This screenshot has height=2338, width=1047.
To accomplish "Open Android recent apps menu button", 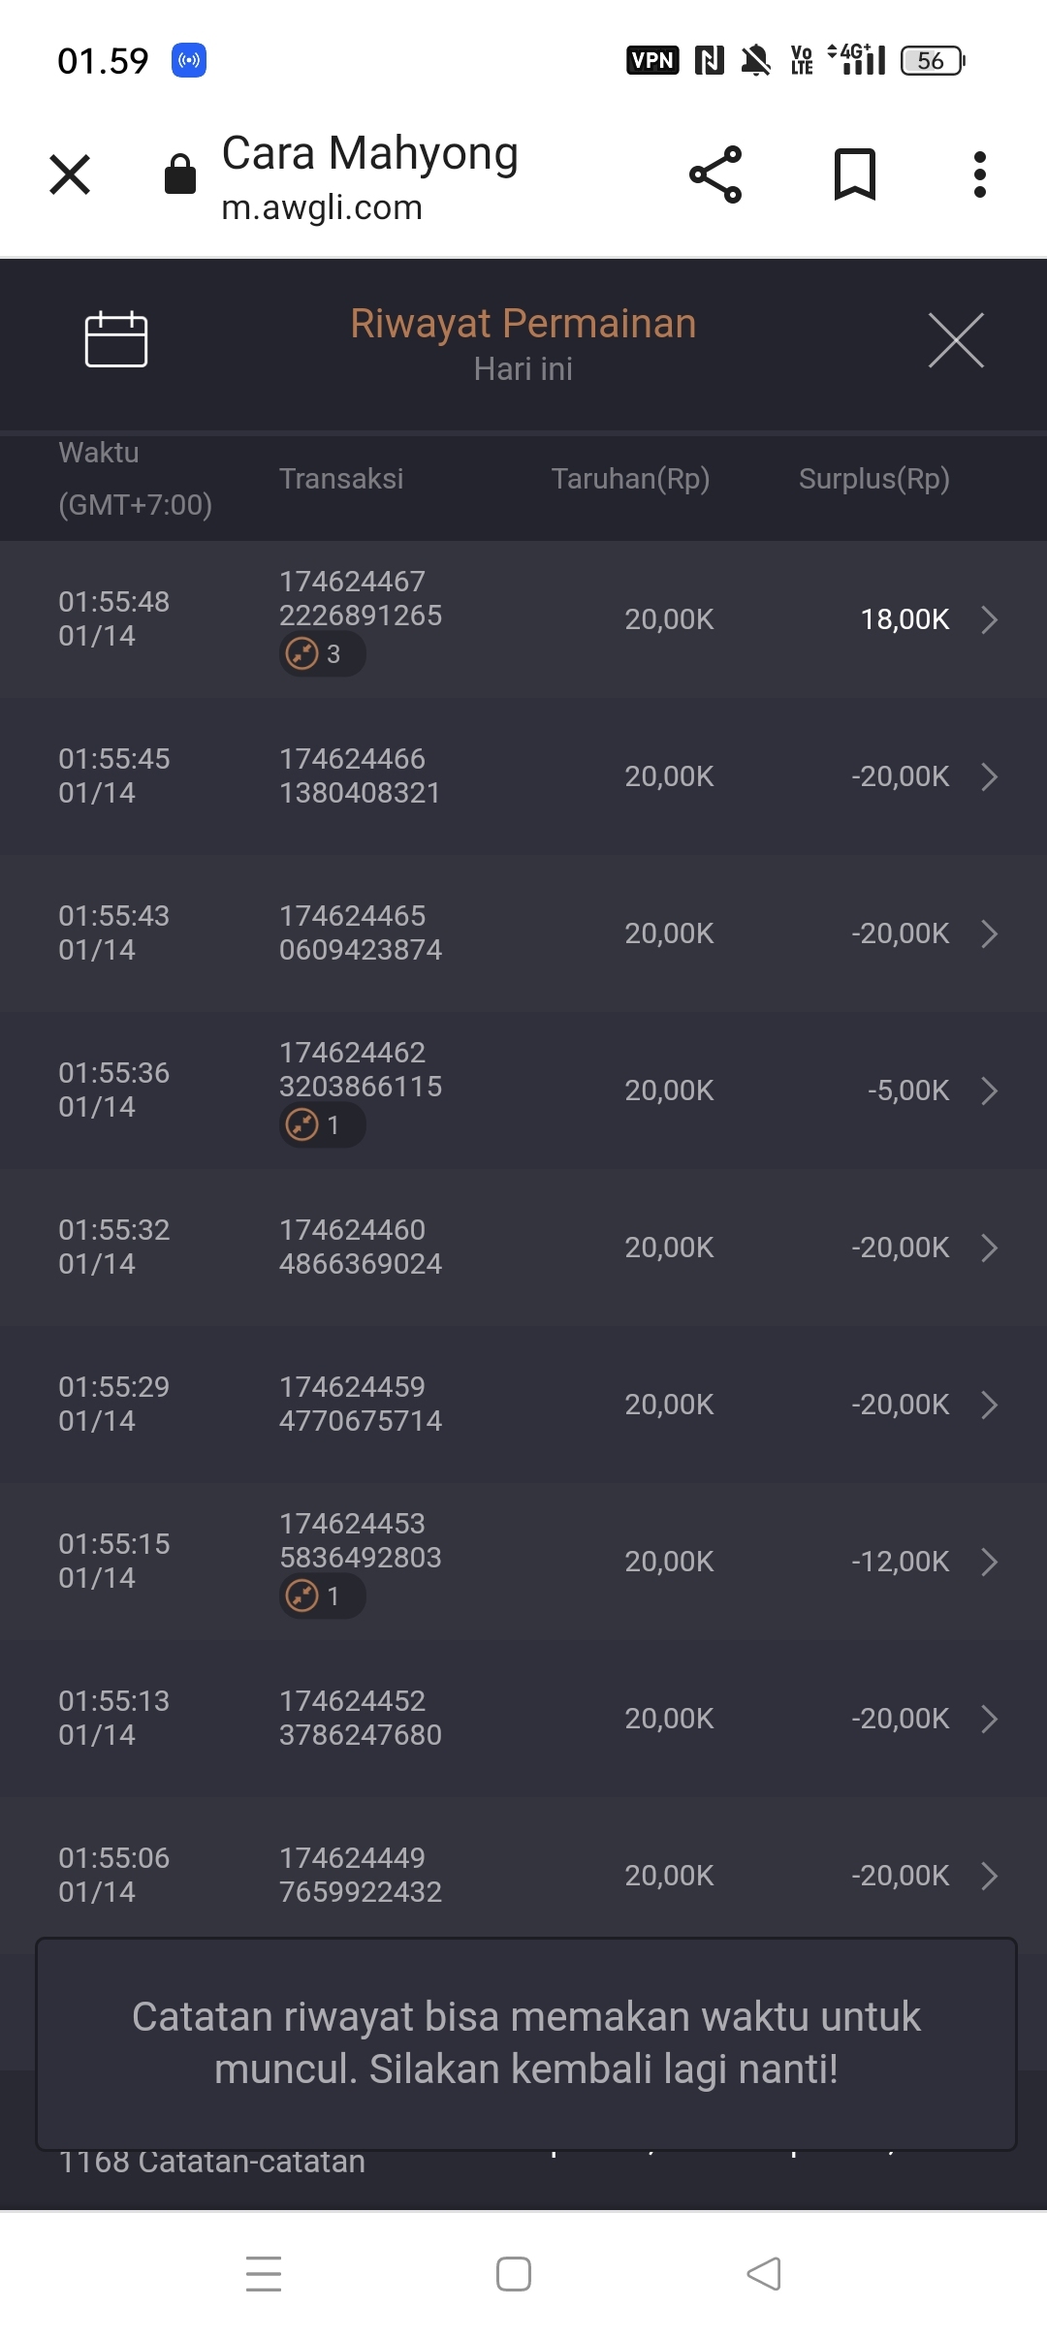I will pyautogui.click(x=264, y=2274).
